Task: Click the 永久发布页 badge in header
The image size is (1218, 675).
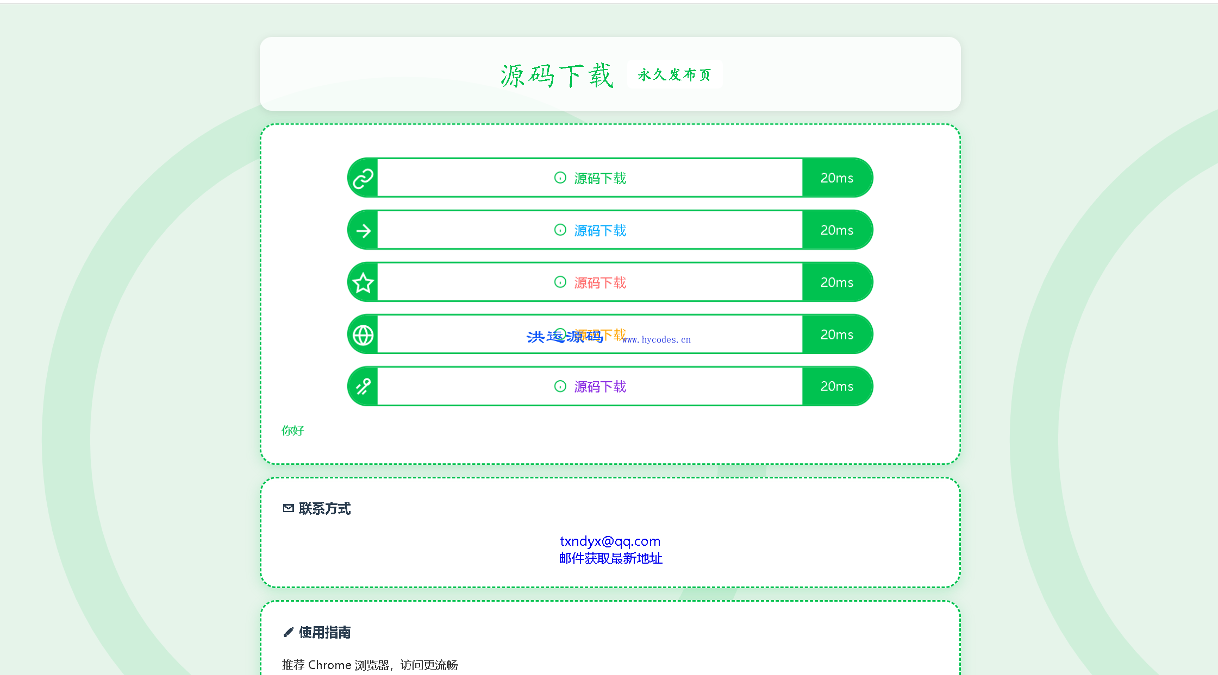Action: (x=674, y=74)
